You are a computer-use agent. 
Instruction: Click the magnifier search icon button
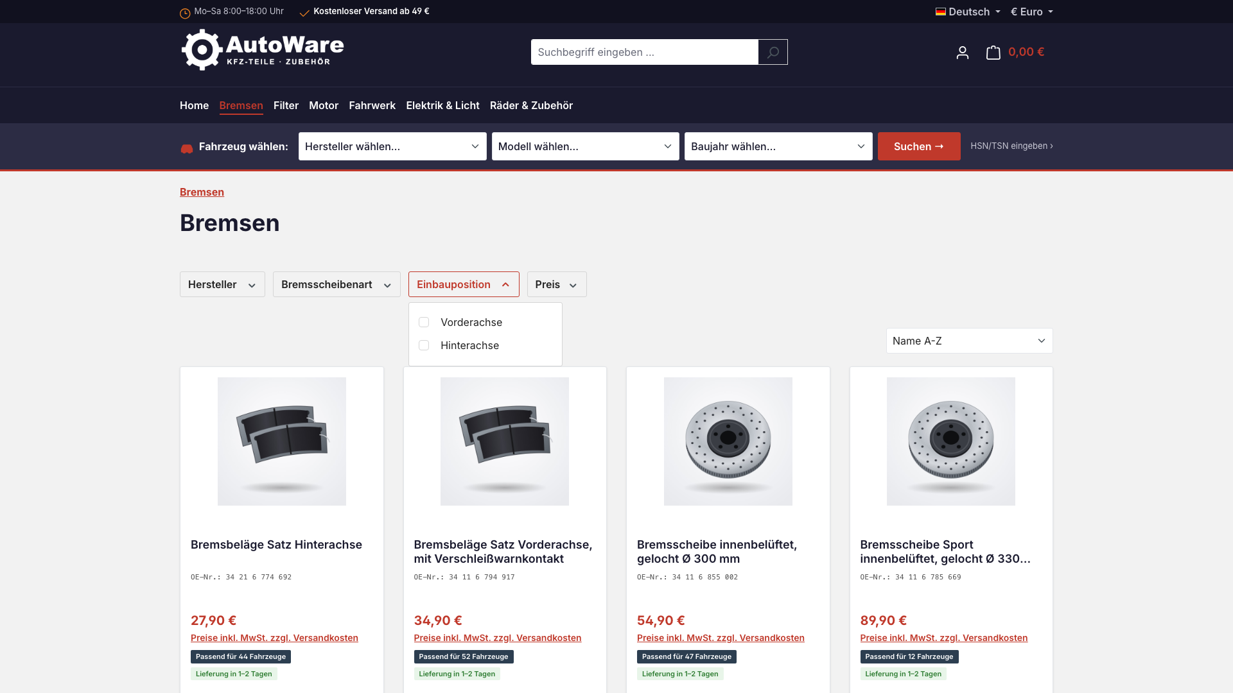click(773, 52)
